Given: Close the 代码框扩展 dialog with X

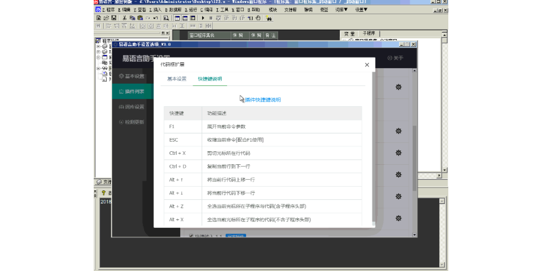Looking at the screenshot, I should [x=366, y=65].
